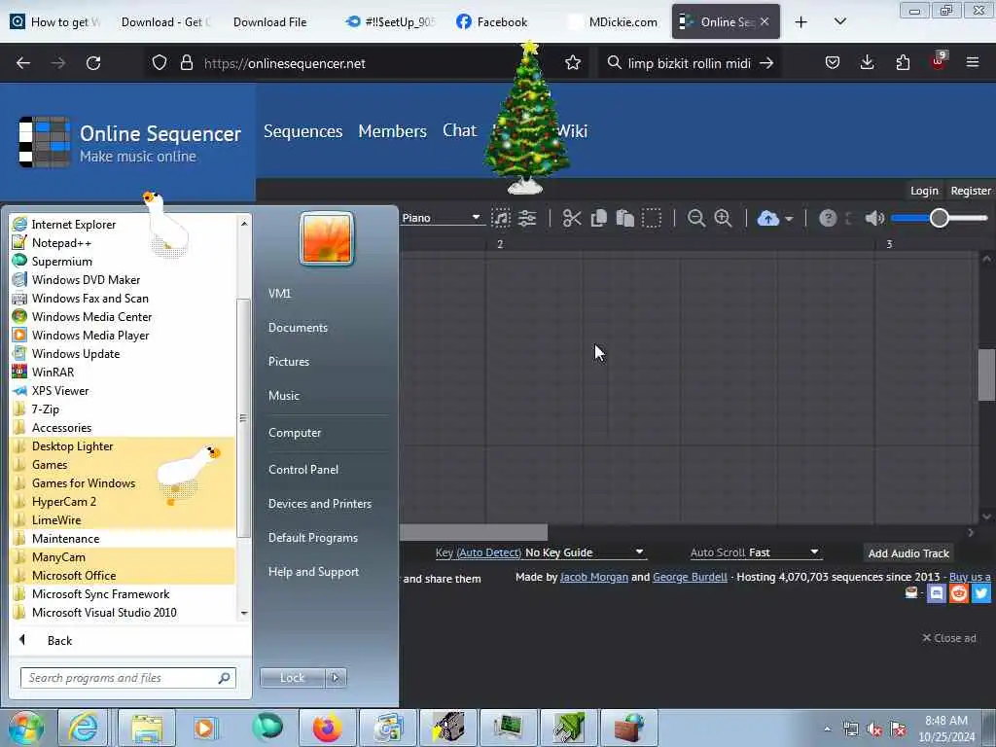The height and width of the screenshot is (747, 996).
Task: Open Devices and Printers
Action: 319,504
